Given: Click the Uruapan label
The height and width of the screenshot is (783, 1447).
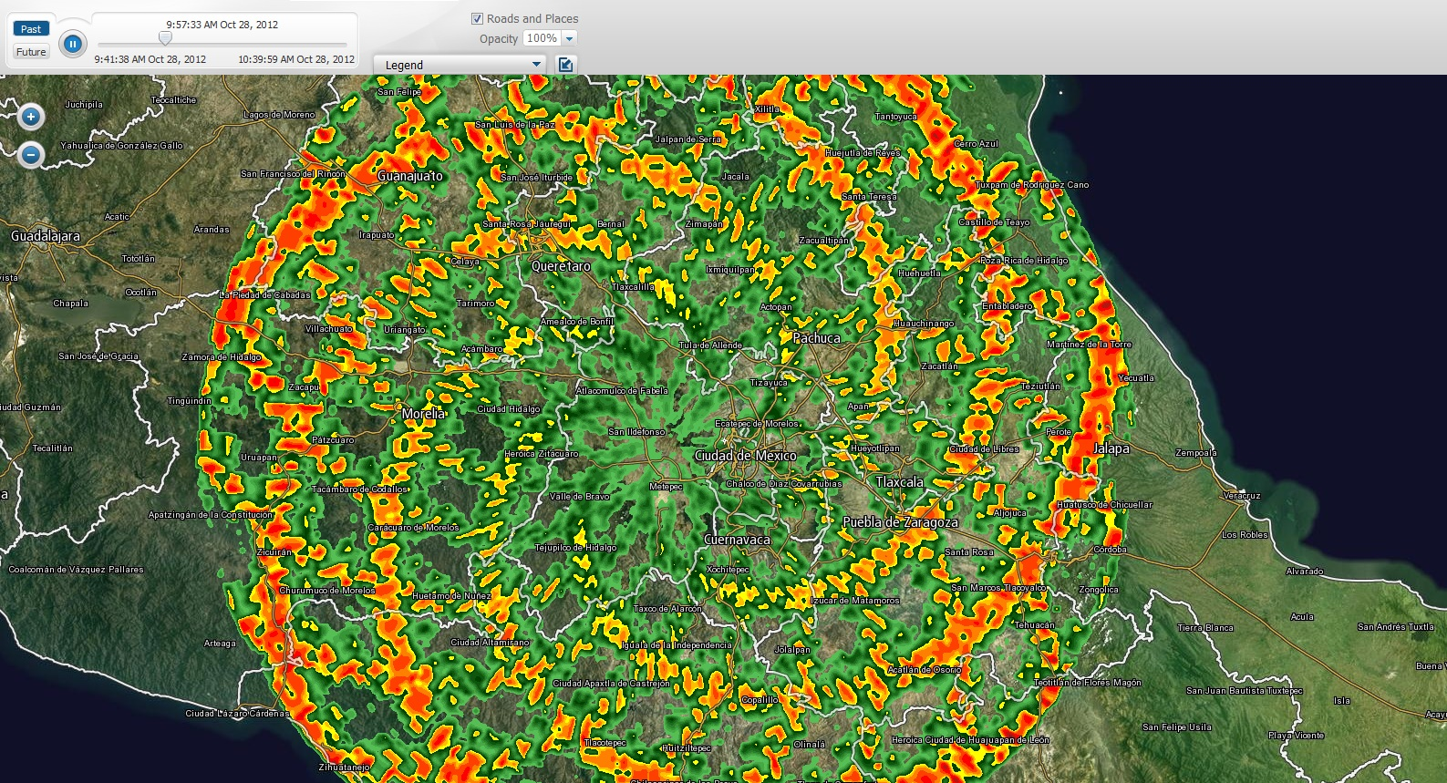Looking at the screenshot, I should click(259, 458).
